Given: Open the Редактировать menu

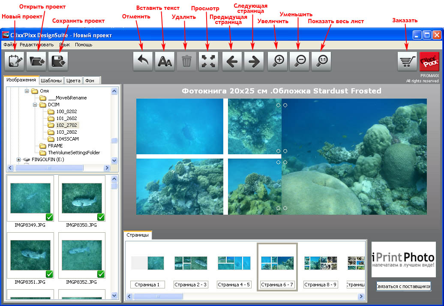Looking at the screenshot, I should [36, 45].
